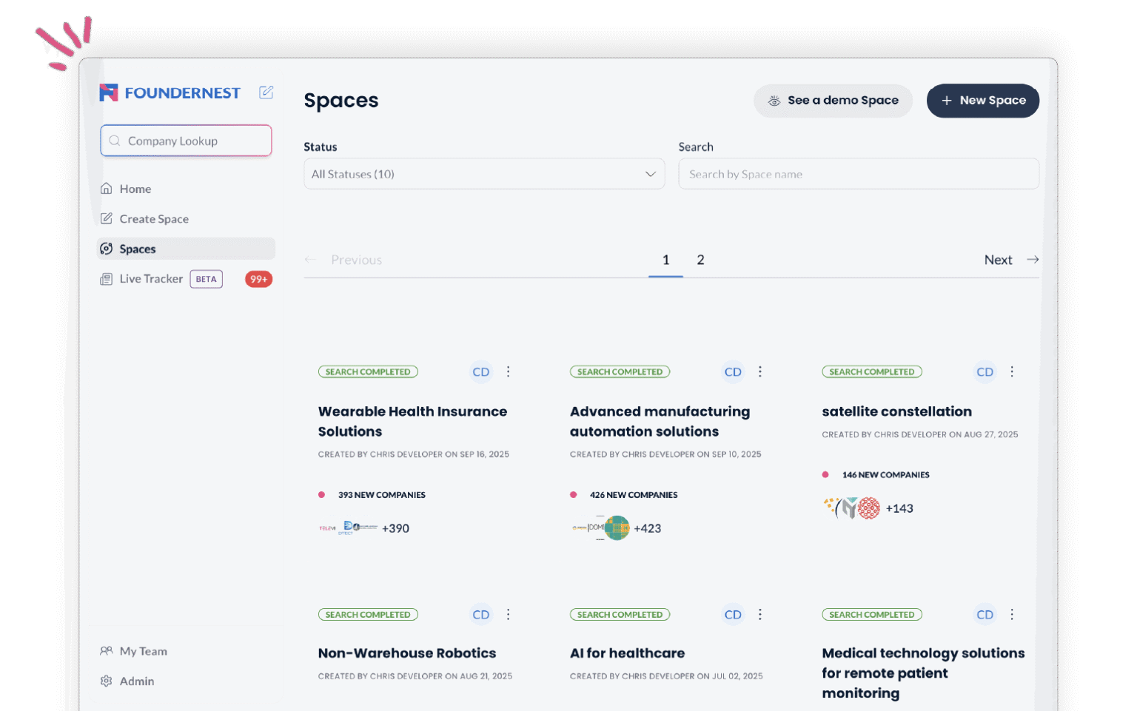
Task: Click the FounderNest logo
Action: (170, 92)
